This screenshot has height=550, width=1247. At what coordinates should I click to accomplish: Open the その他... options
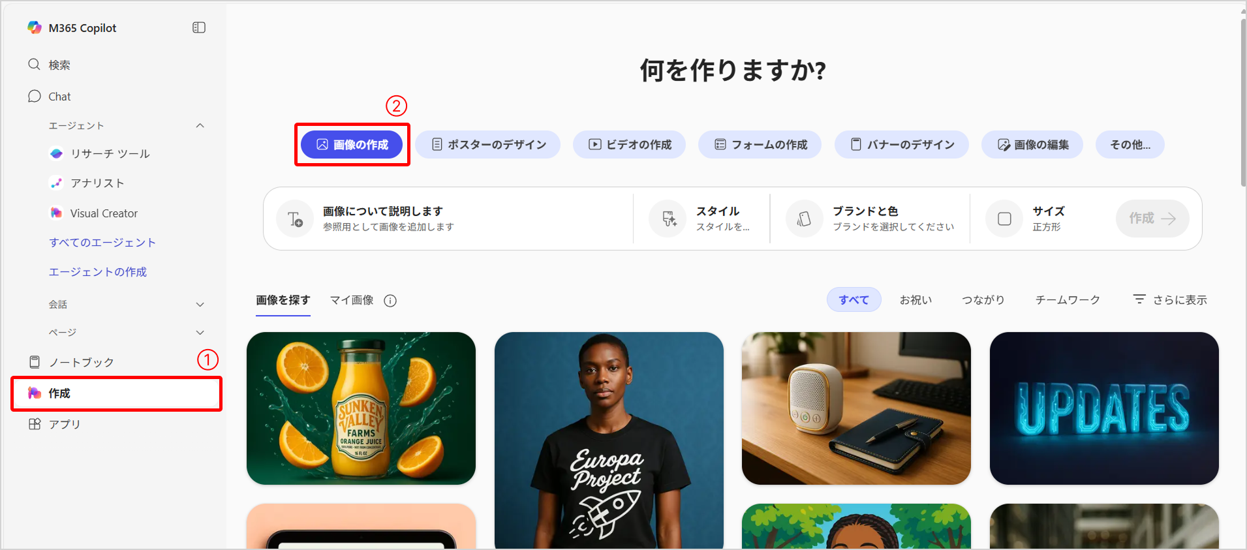point(1130,145)
